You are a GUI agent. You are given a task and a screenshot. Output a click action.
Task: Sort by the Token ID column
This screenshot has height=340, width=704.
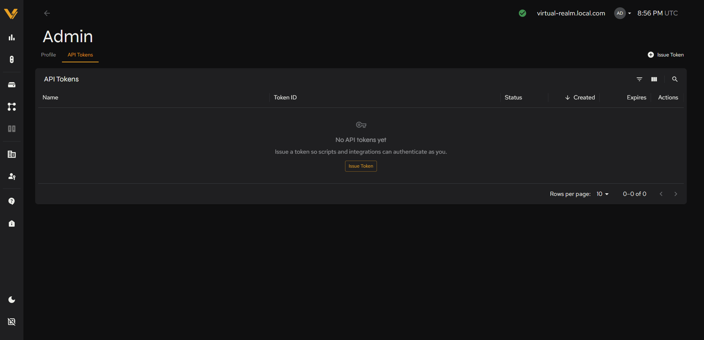pyautogui.click(x=285, y=98)
